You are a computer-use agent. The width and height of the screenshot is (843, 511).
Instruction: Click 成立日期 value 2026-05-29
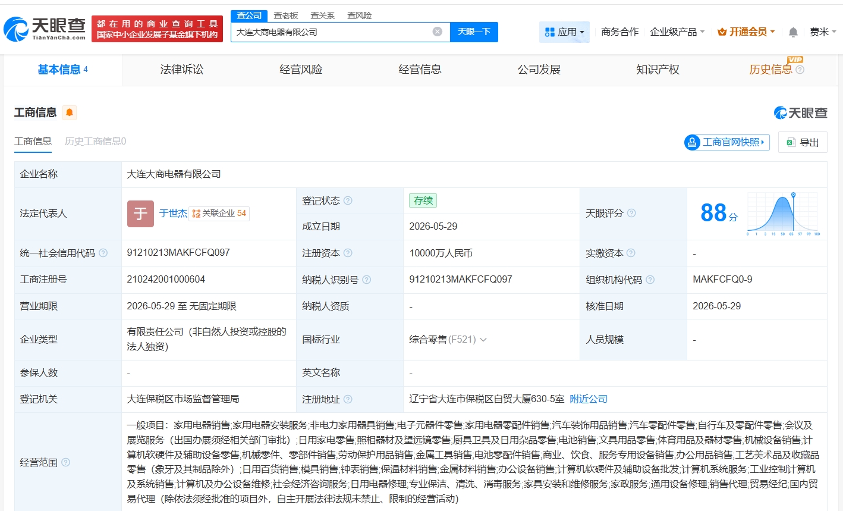pyautogui.click(x=433, y=227)
